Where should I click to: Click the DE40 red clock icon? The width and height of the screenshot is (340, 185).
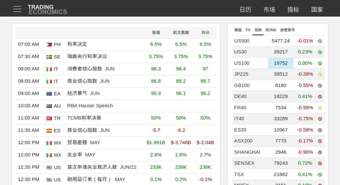pos(320,97)
